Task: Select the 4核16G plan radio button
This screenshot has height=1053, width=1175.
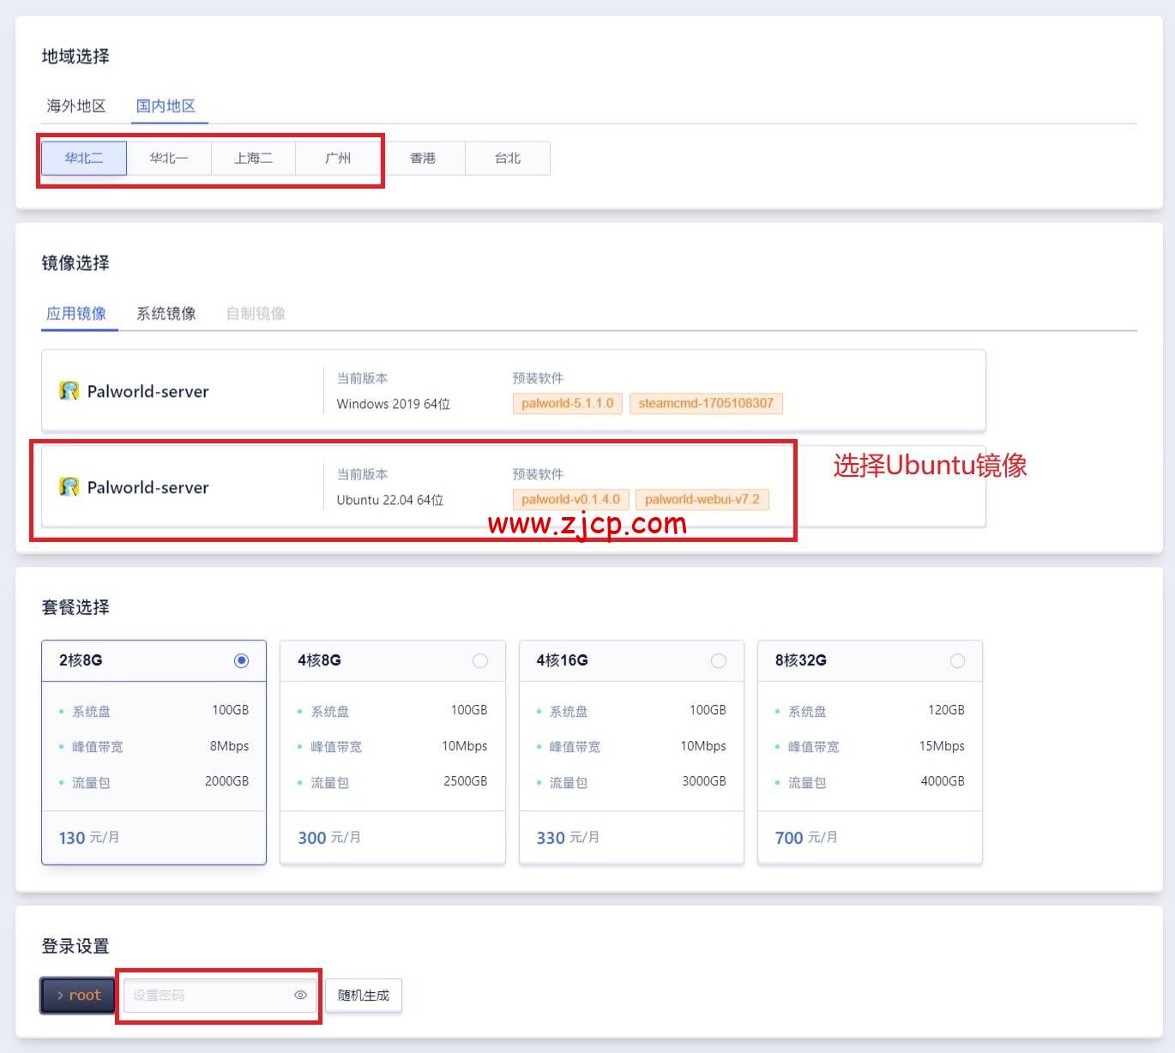Action: pos(719,660)
